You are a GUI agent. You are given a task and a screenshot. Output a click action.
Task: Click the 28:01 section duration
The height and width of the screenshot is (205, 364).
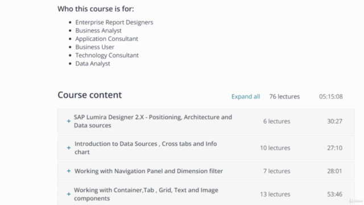pos(335,171)
